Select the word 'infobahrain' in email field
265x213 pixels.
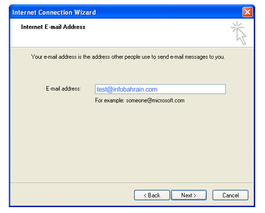127,89
